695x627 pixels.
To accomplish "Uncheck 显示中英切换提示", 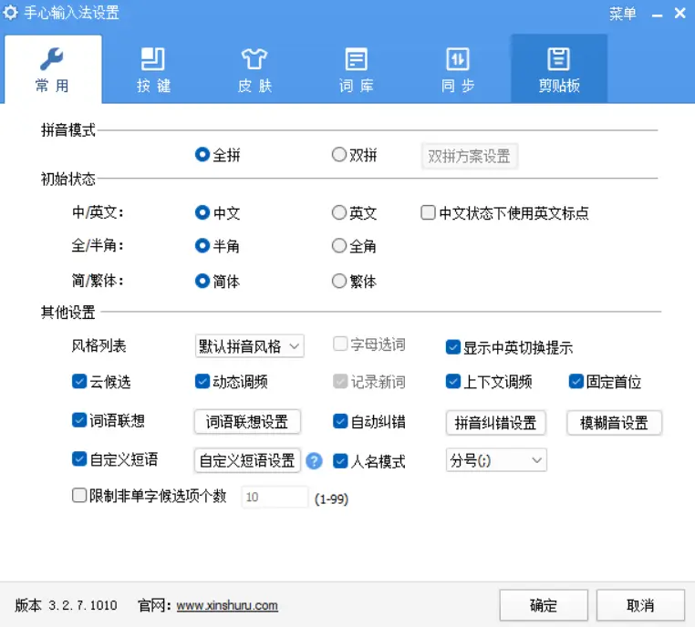I will tap(509, 347).
